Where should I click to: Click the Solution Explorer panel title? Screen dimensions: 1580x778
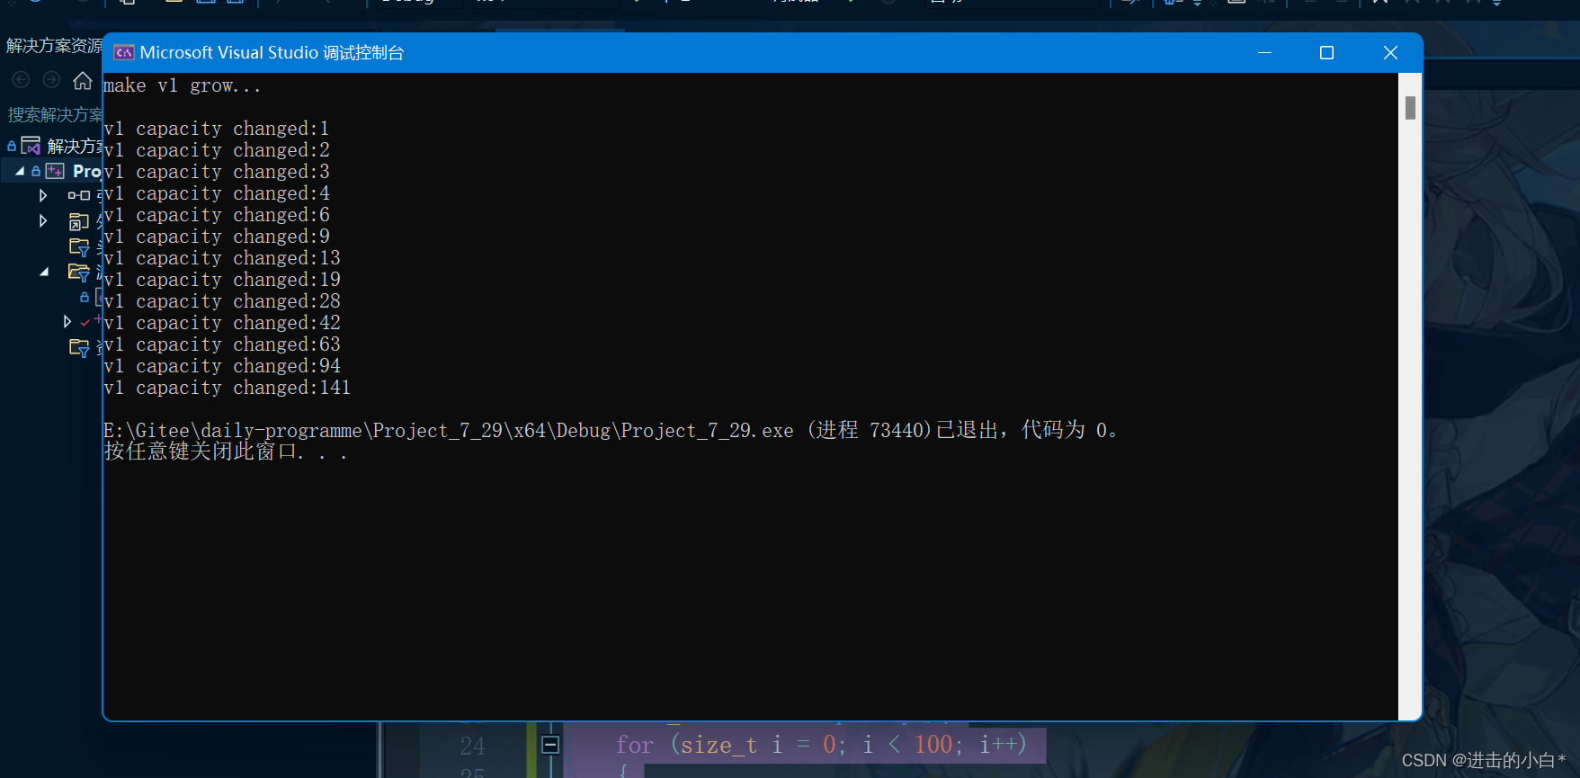click(x=54, y=45)
